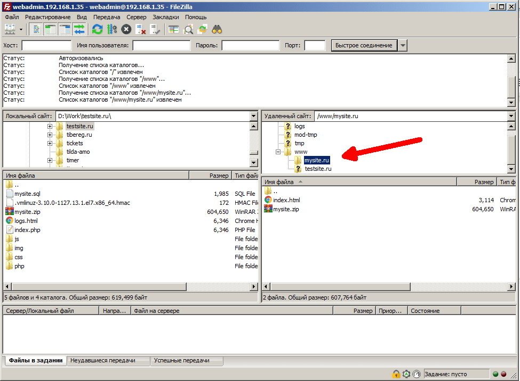Go to remote parent directory entry

[x=275, y=191]
